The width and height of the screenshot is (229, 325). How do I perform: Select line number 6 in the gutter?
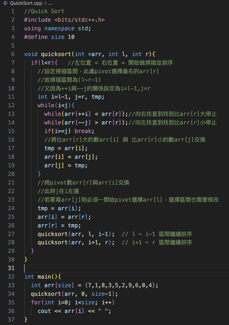[13, 54]
